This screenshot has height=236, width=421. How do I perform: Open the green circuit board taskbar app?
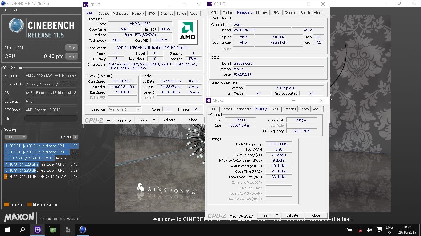coord(53,230)
